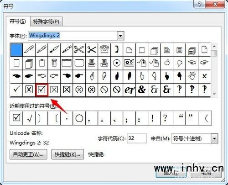Select the first scissors symbol
The width and height of the screenshot is (228, 185).
coord(79,50)
